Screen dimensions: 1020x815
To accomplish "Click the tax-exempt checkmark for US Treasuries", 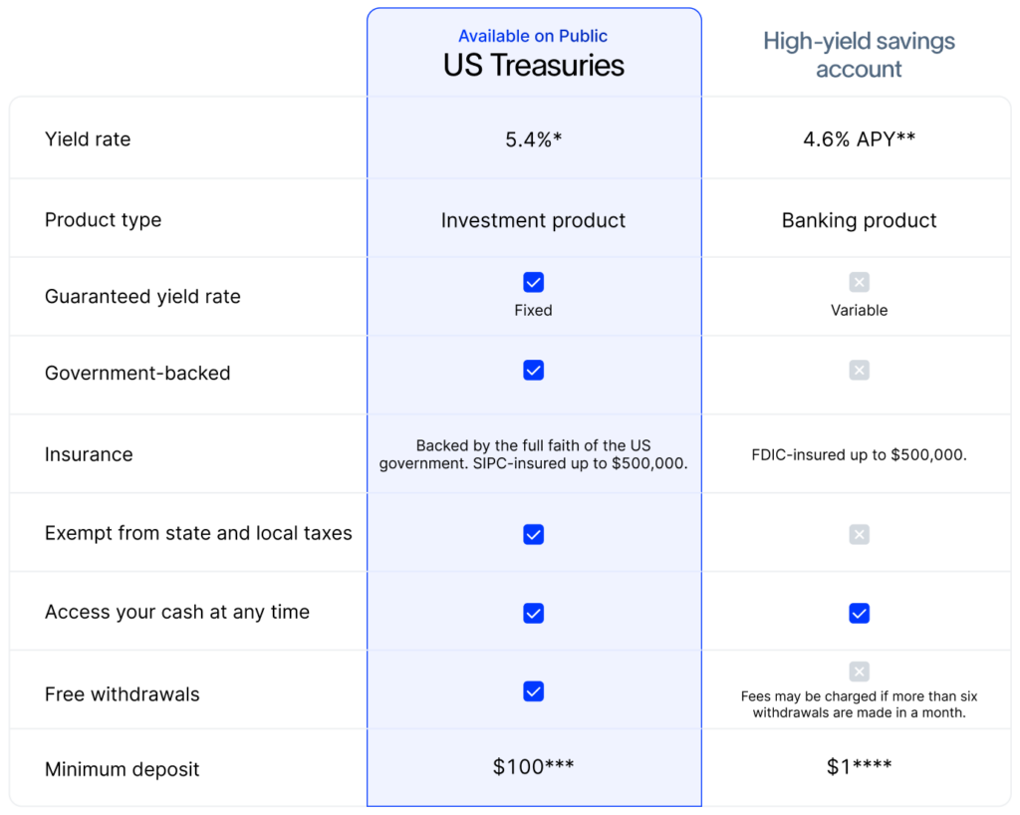I will point(533,535).
